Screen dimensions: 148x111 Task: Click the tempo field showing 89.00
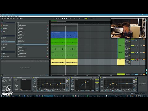[x=8, y=18]
